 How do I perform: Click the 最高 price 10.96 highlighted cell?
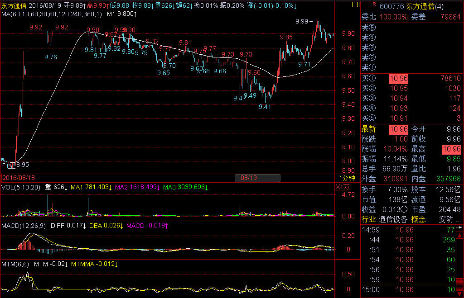point(451,149)
